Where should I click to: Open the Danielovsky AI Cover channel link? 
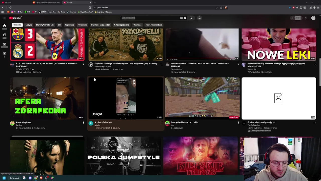click(103, 67)
